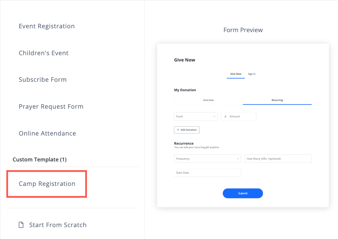Pick the Subscribe Form template
This screenshot has height=239, width=338.
coord(42,80)
